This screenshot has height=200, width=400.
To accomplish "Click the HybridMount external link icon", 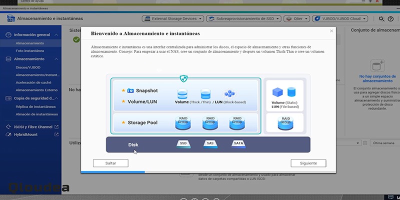I will pyautogui.click(x=56, y=134).
